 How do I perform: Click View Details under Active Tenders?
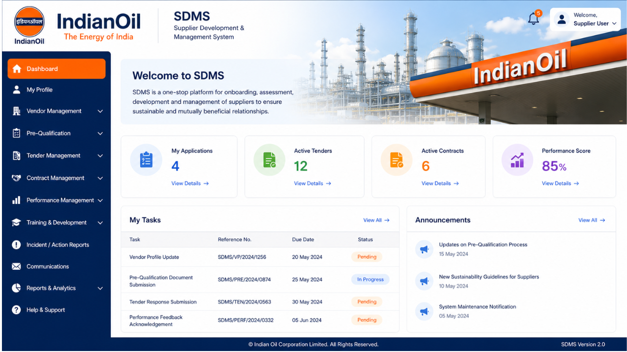(313, 183)
